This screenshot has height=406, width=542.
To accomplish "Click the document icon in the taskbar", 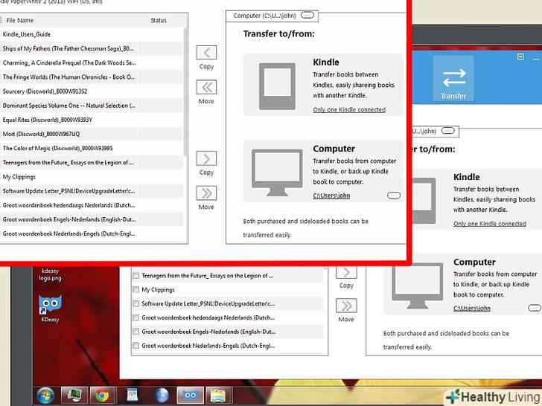I will pyautogui.click(x=133, y=396).
